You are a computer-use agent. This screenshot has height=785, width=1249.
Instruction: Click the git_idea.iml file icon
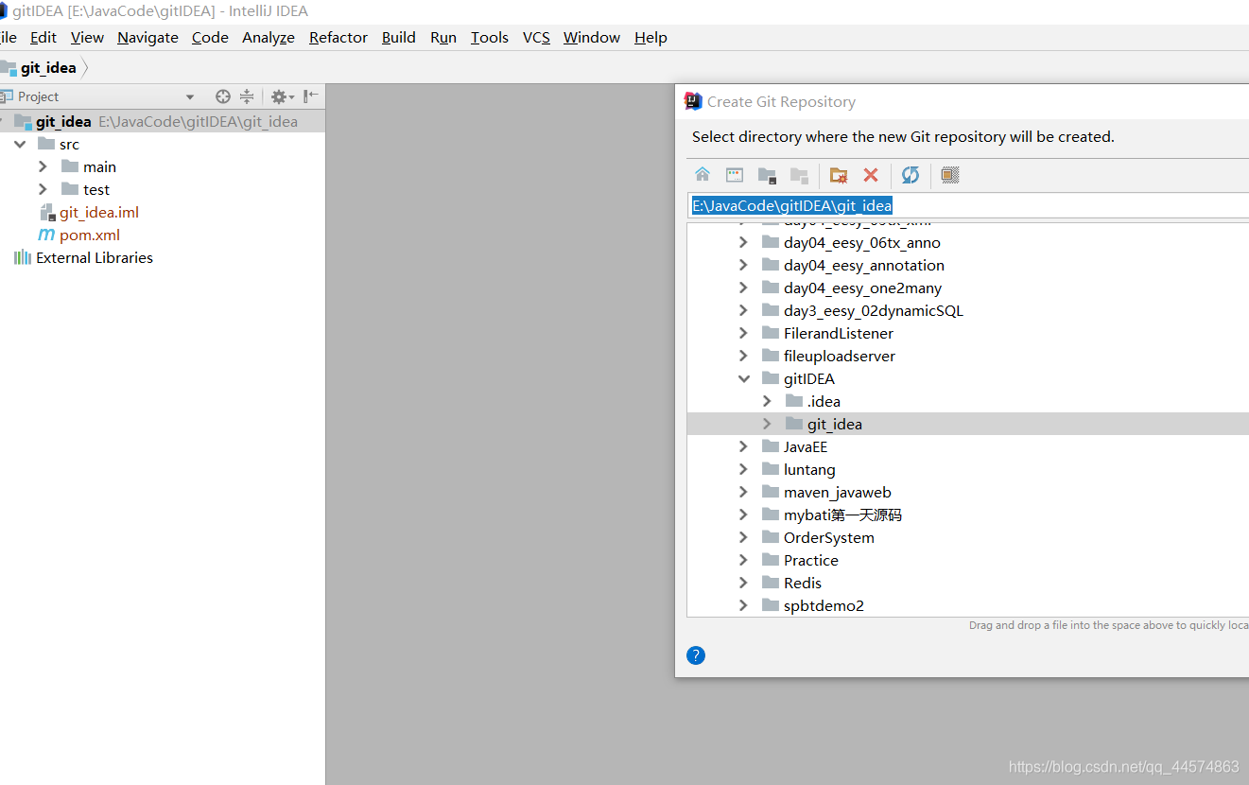coord(47,213)
